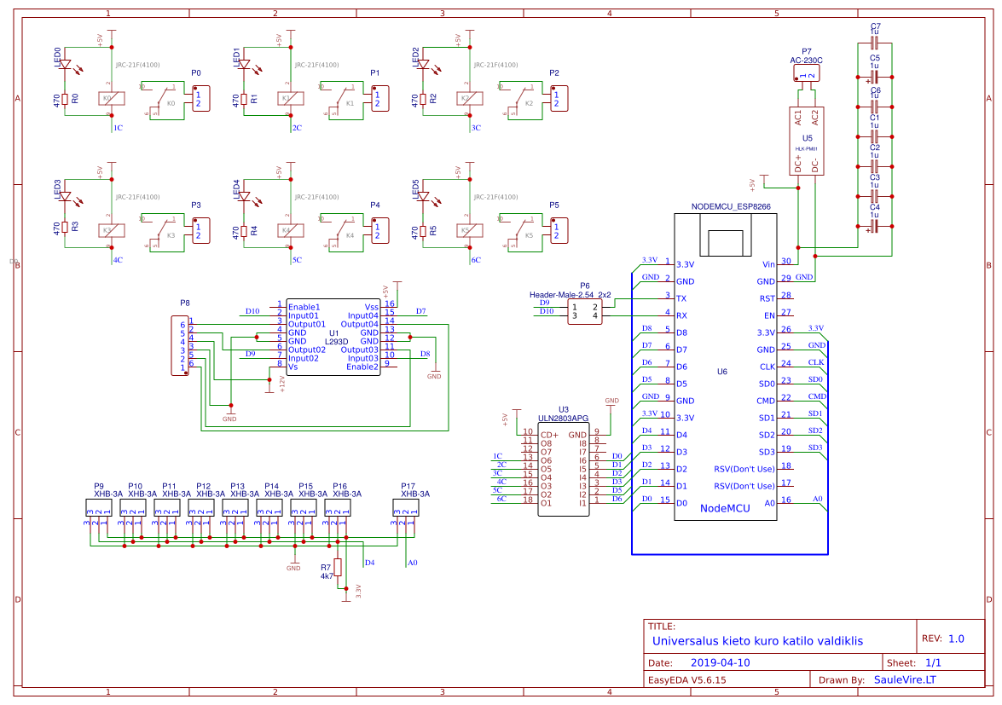1002x705 pixels.
Task: Pick the R7 4k7 resistor
Action: point(338,567)
